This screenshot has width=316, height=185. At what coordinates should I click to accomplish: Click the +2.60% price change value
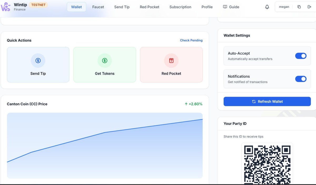tap(196, 104)
